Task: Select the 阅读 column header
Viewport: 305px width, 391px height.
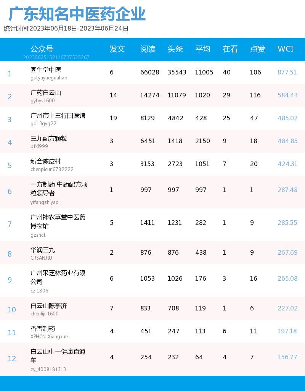Action: (x=148, y=49)
